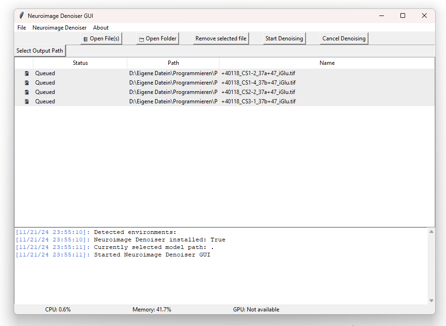Maximize the Neuroimage Denoiser GUI window
Image resolution: width=446 pixels, height=326 pixels.
403,16
